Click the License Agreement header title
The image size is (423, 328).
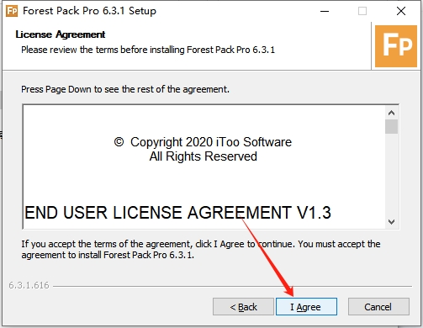pyautogui.click(x=61, y=34)
